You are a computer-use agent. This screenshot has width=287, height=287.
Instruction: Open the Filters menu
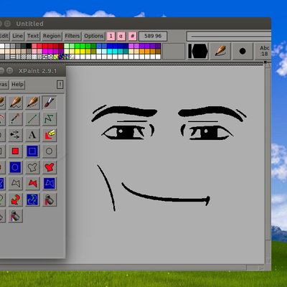point(72,36)
